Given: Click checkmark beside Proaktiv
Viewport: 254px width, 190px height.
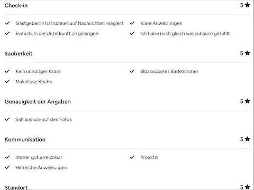Looking at the screenshot, I should [132, 157].
